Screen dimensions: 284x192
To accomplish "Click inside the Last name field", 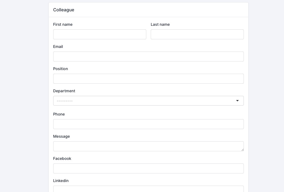I will click(197, 34).
